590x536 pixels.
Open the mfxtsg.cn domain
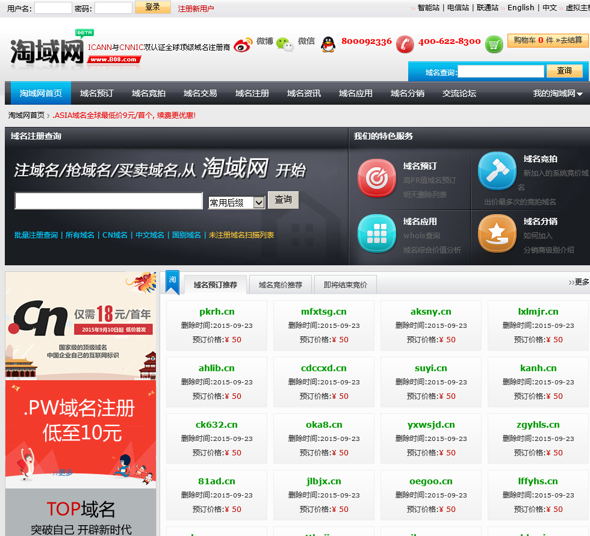point(324,312)
